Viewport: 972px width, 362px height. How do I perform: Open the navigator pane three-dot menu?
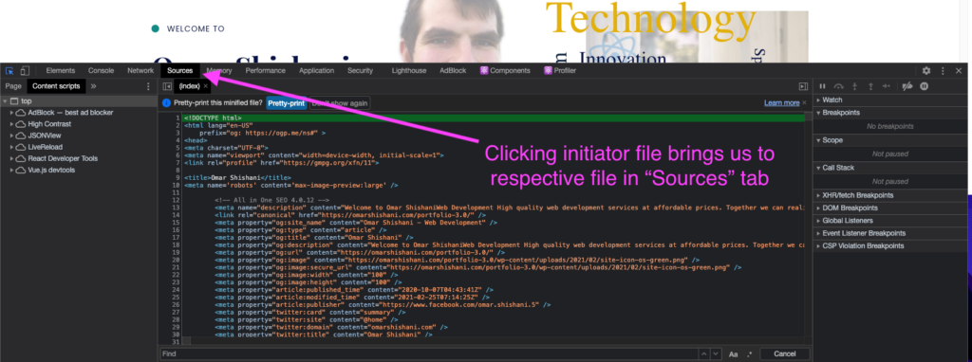pos(147,86)
